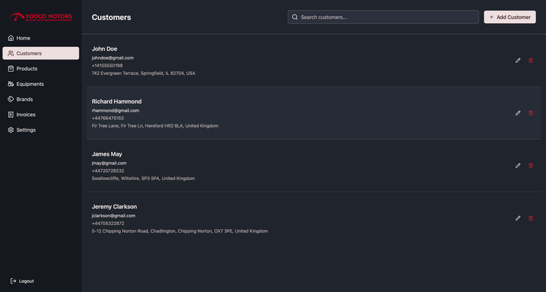Delete Richard Hammond using the trash icon
Viewport: 546px width, 292px height.
(531, 113)
